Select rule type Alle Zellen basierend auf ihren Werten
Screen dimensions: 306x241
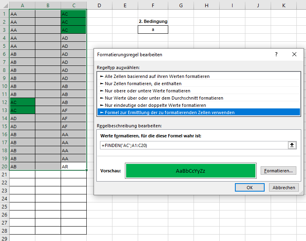pos(199,76)
